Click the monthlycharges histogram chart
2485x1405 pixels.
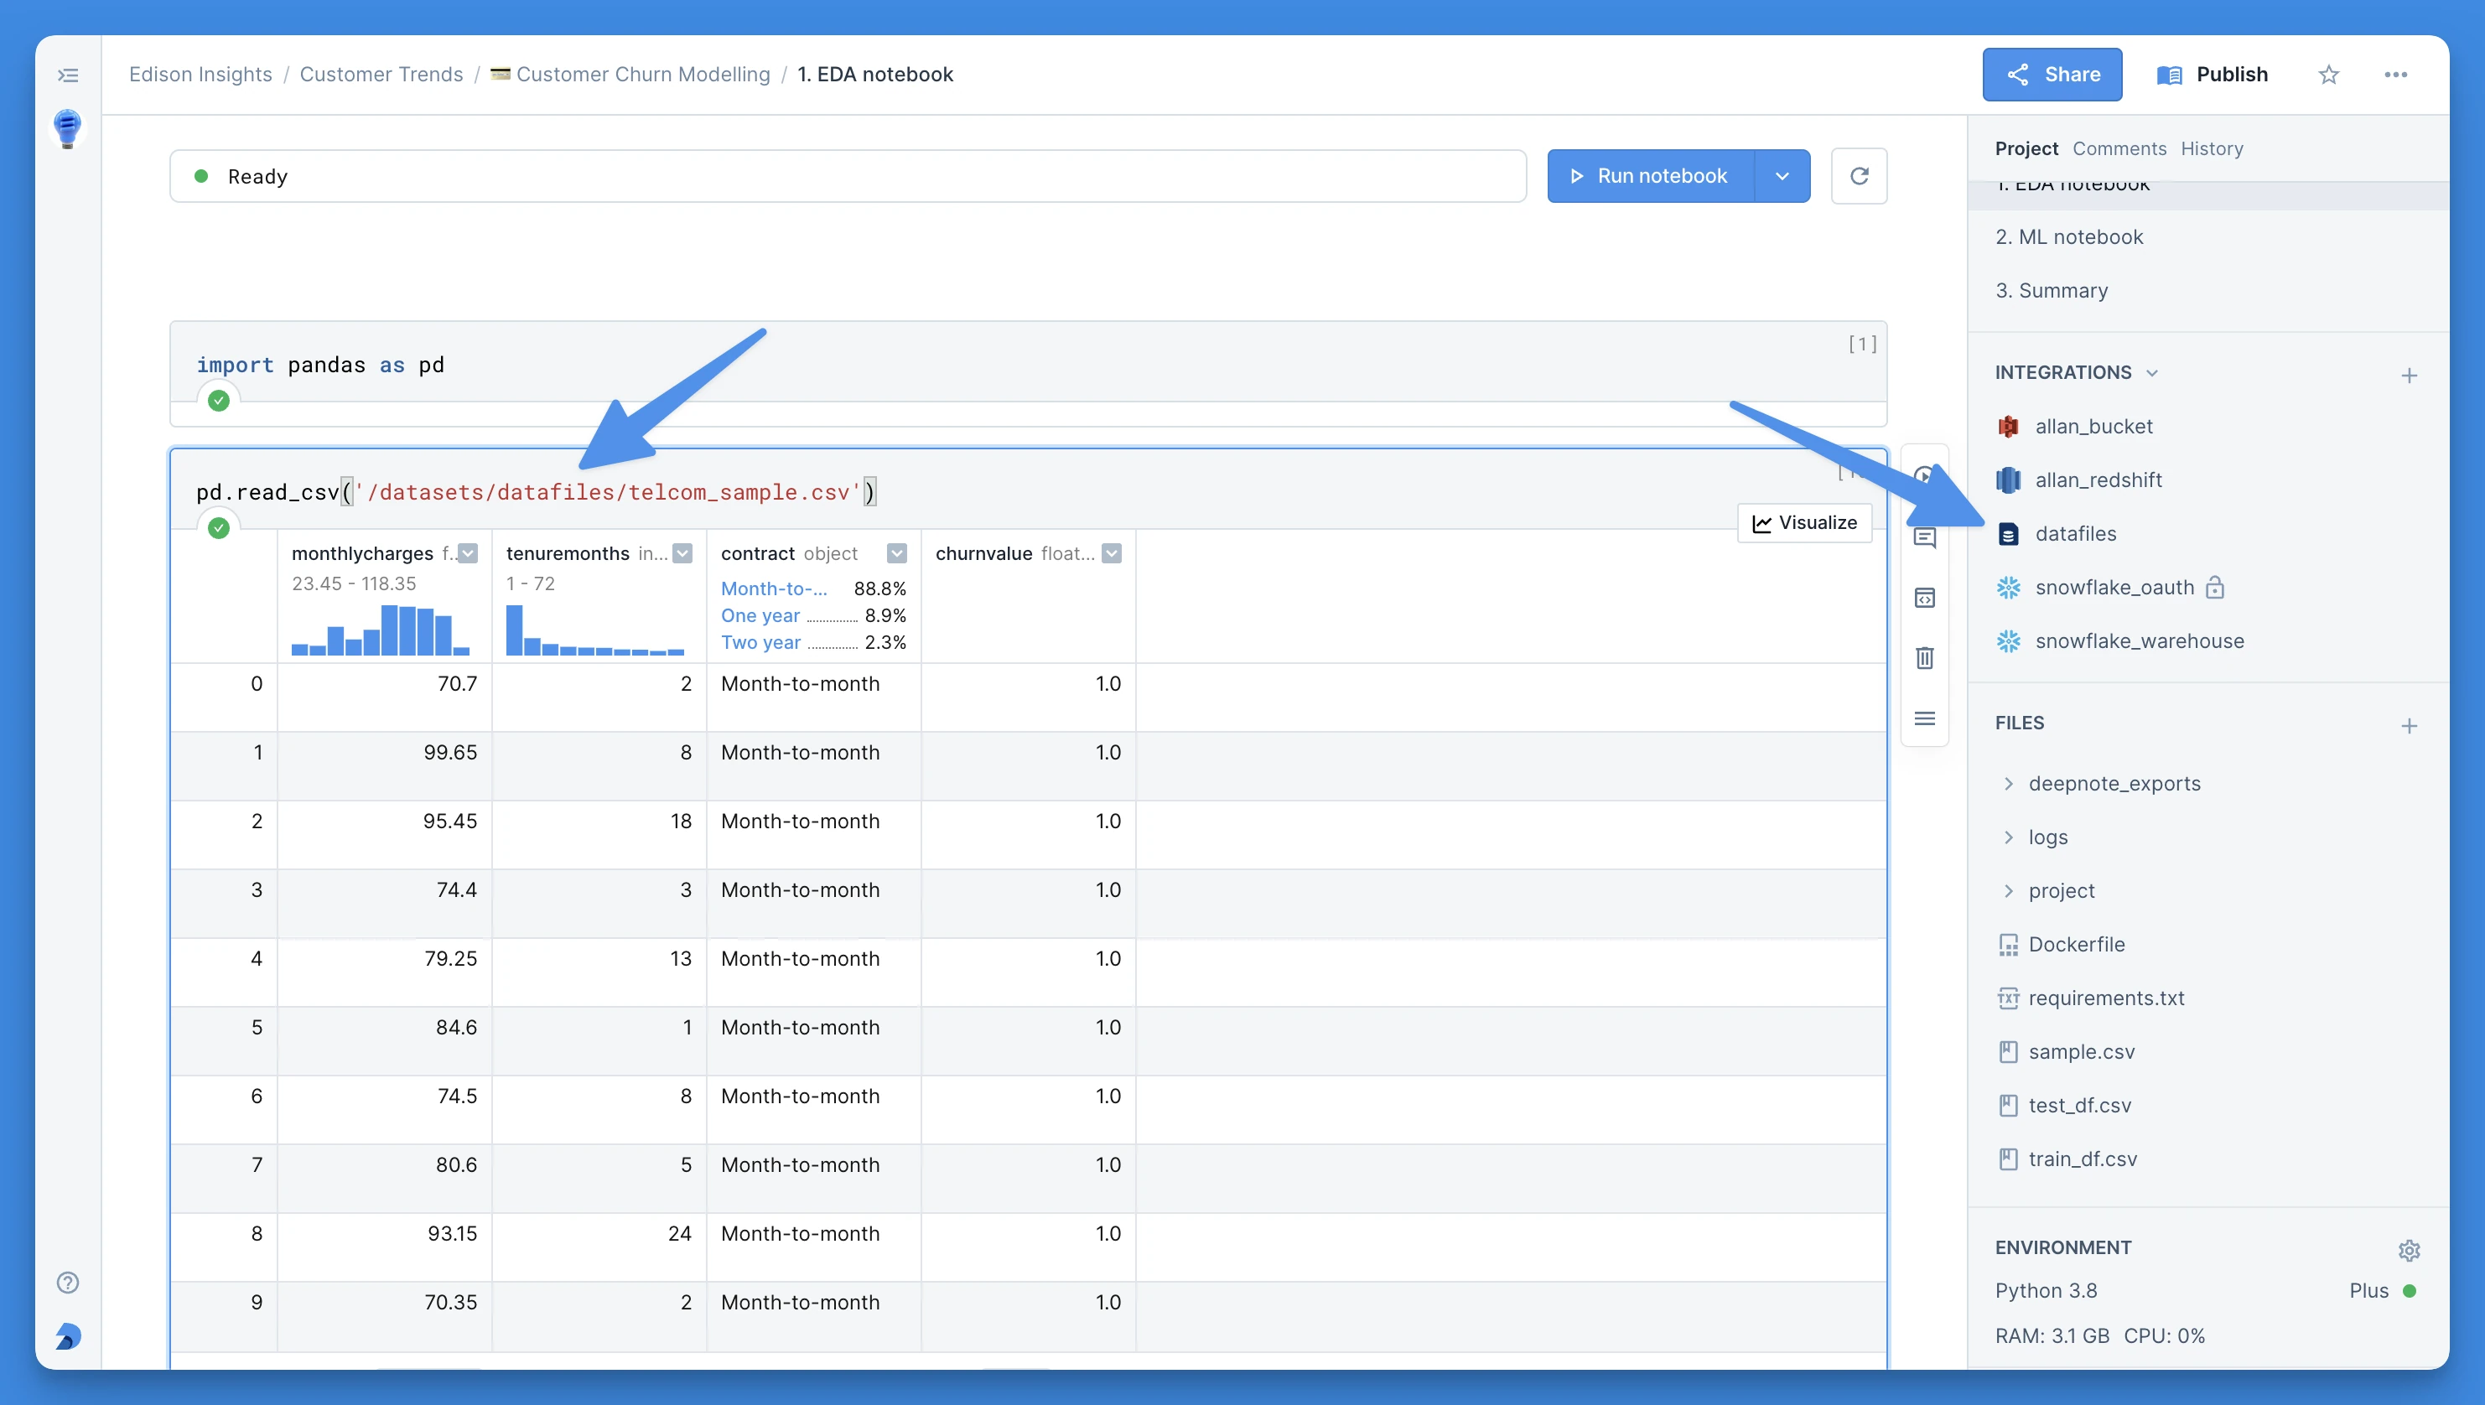[x=381, y=630]
